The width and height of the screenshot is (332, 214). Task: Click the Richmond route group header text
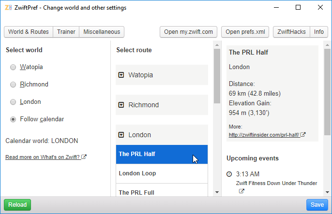coord(144,105)
